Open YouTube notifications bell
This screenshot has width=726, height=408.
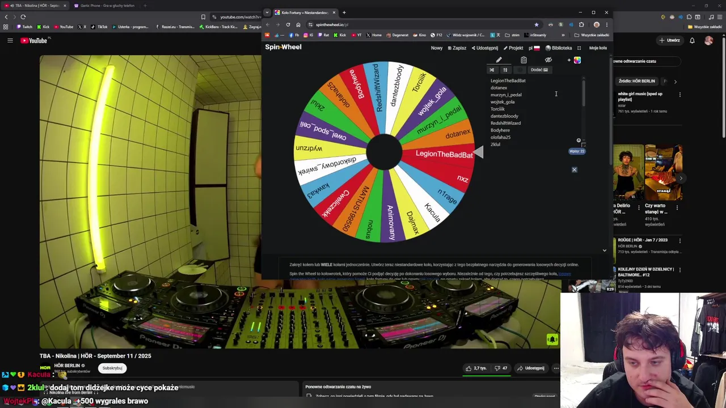coord(692,40)
